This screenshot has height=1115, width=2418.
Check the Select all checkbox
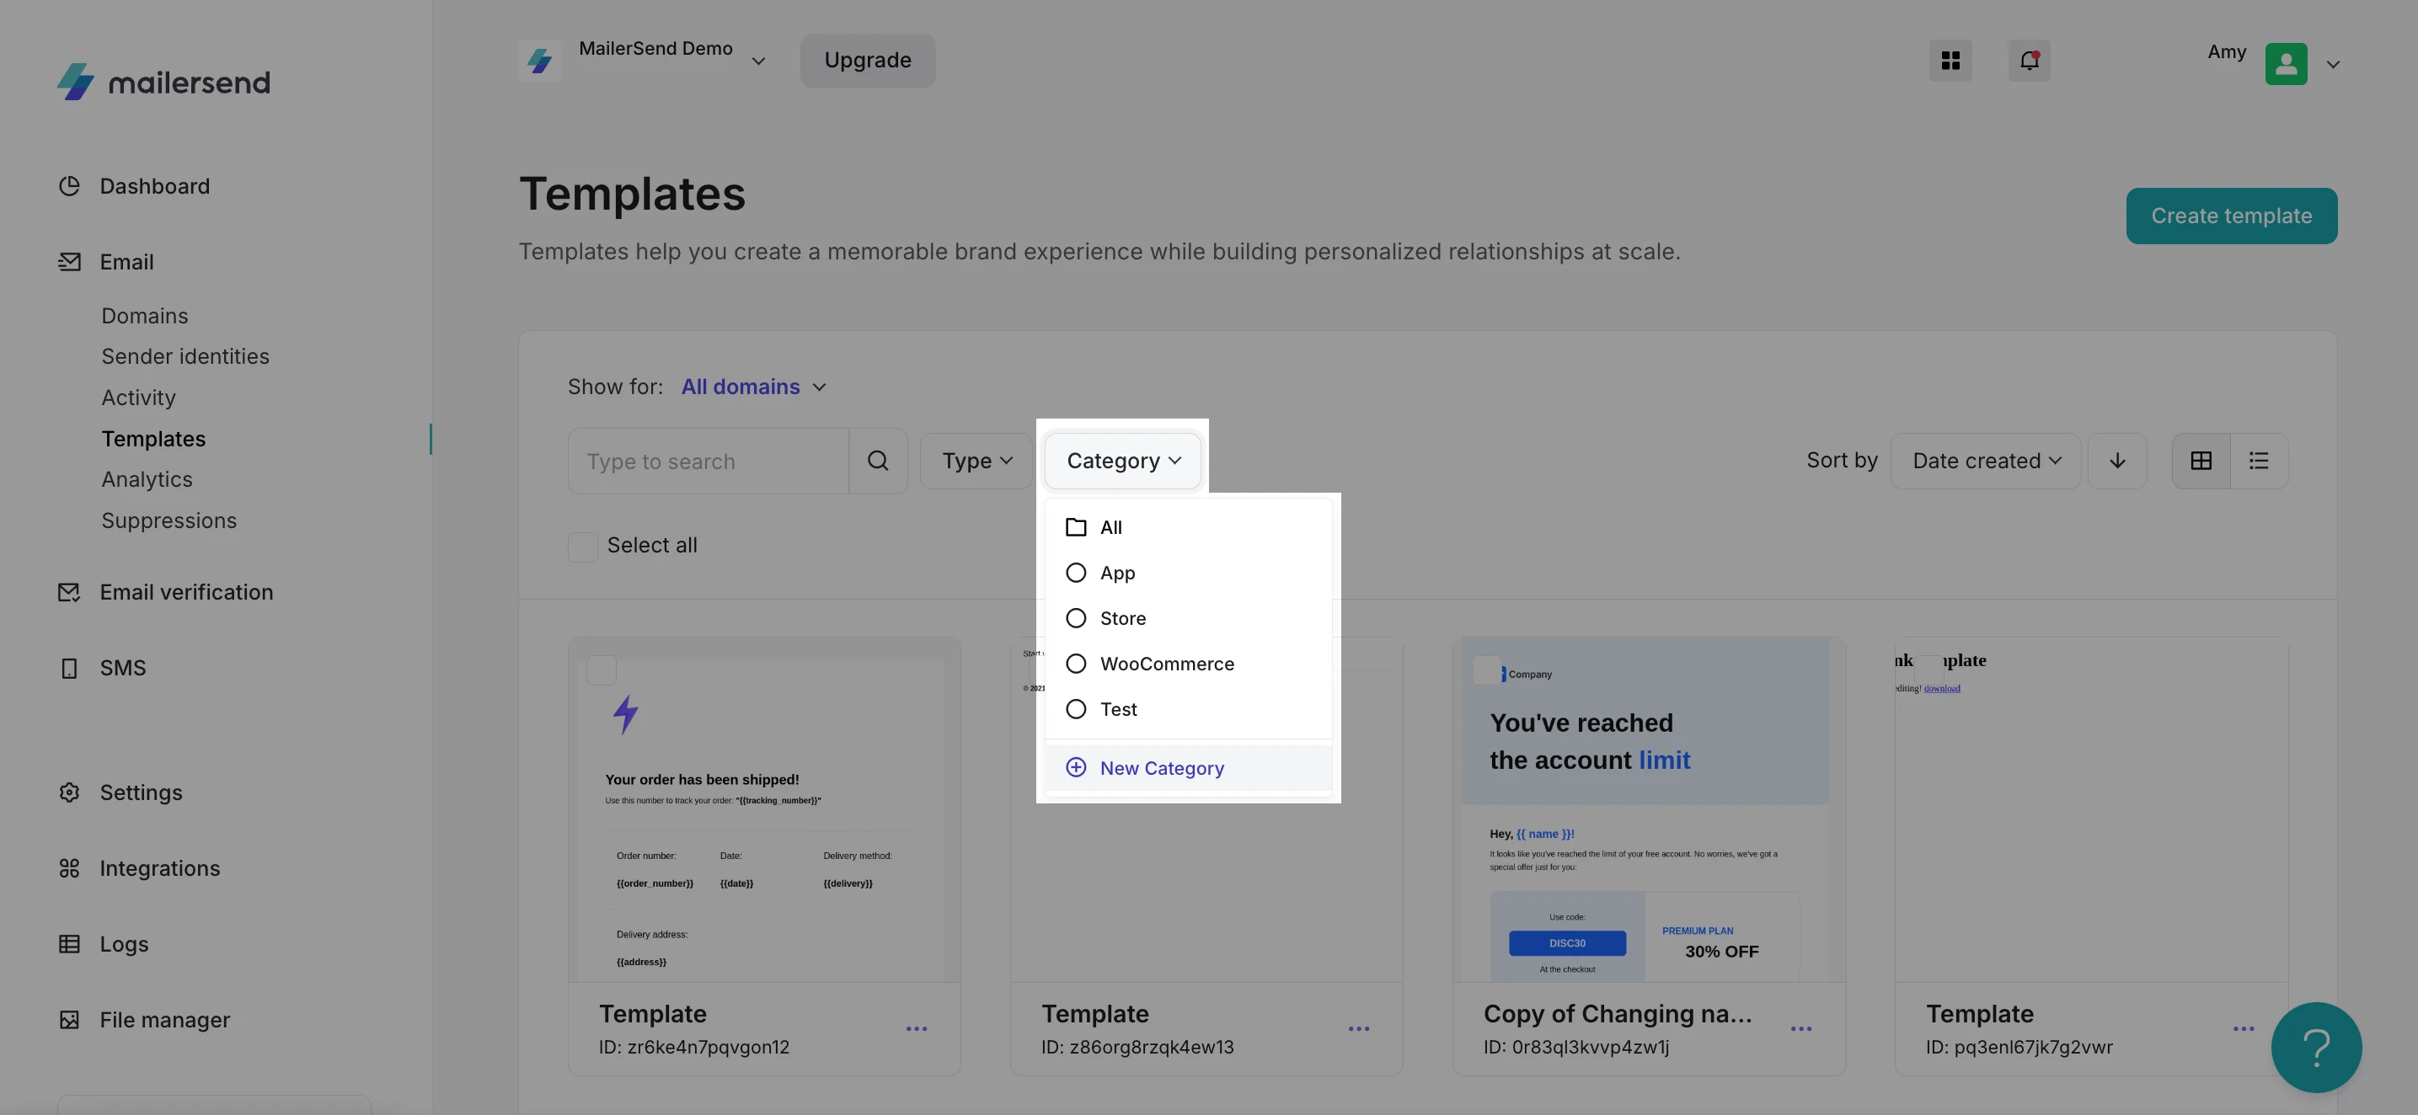583,547
